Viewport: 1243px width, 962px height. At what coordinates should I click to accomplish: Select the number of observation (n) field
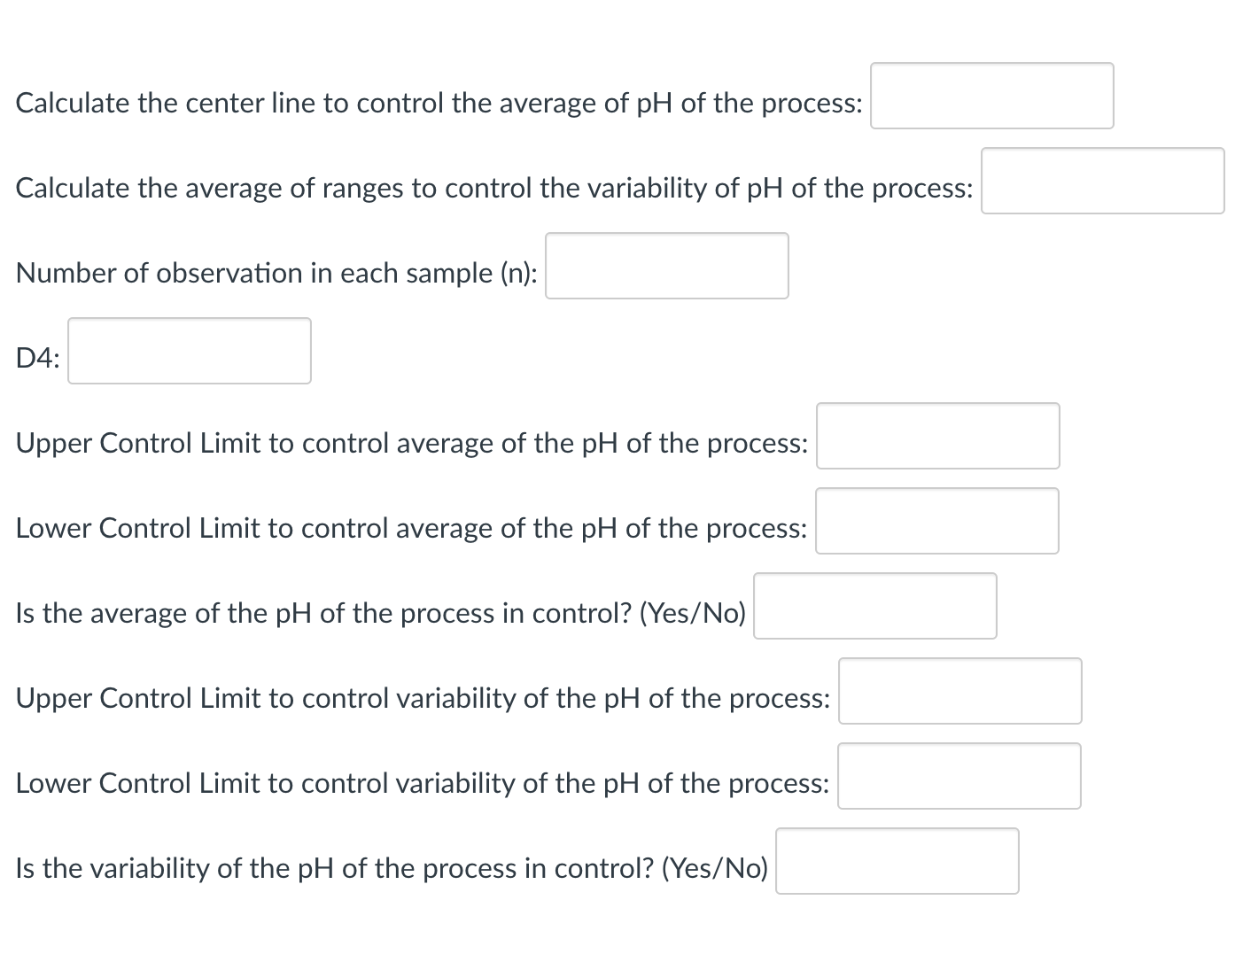click(x=666, y=266)
